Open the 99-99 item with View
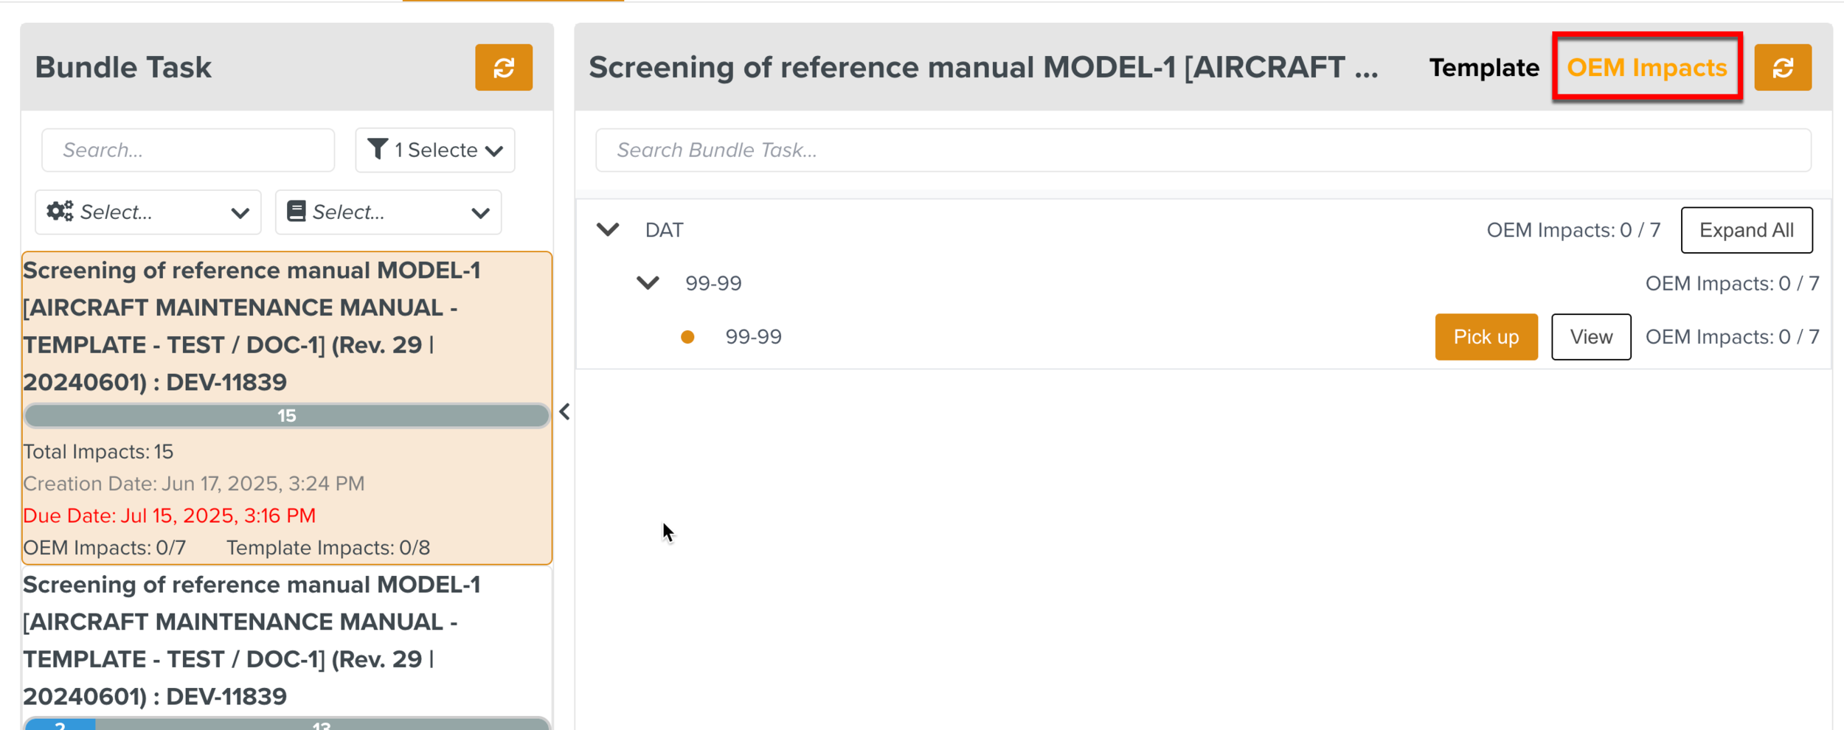The height and width of the screenshot is (730, 1844). point(1591,336)
